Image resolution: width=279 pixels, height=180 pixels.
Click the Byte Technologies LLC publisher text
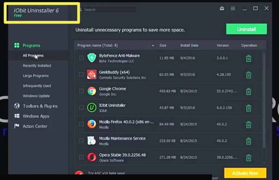pyautogui.click(x=117, y=61)
